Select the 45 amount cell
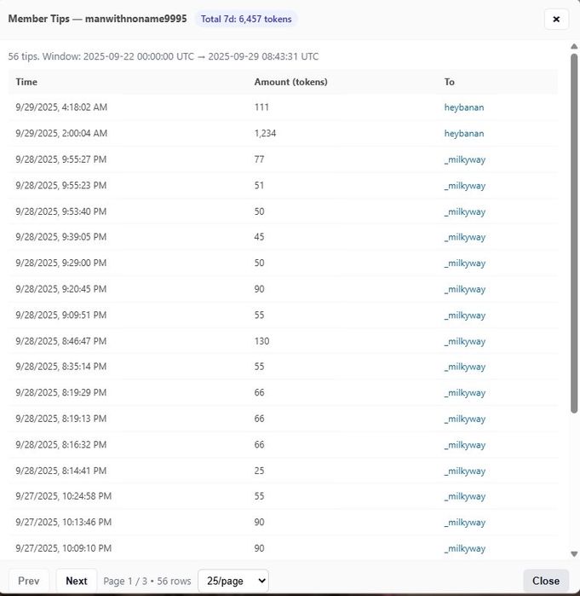Viewport: 580px width, 596px height. tap(259, 237)
